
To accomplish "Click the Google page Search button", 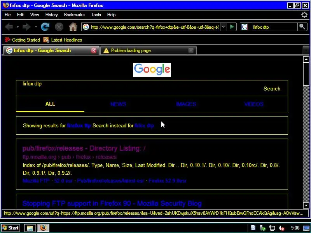I will pos(272,89).
